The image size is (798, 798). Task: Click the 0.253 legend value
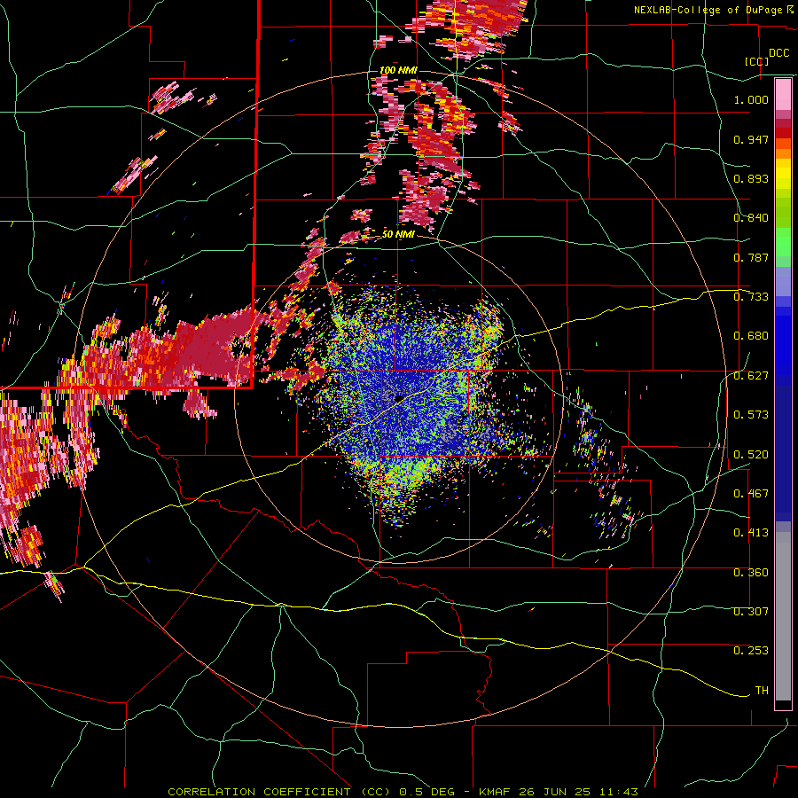pyautogui.click(x=751, y=651)
